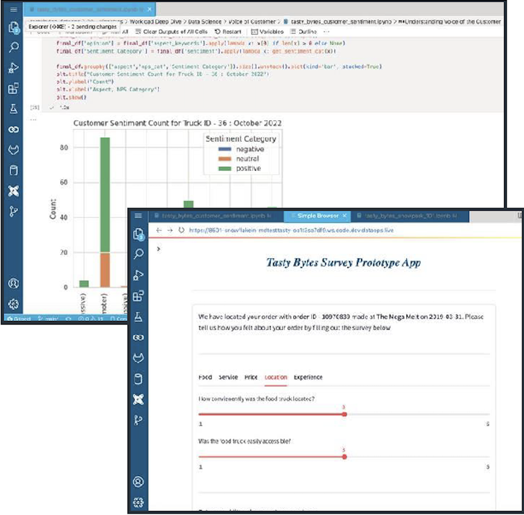Image resolution: width=524 pixels, height=515 pixels.
Task: Click Workload Deep Dive breadcrumb
Action: click(155, 22)
